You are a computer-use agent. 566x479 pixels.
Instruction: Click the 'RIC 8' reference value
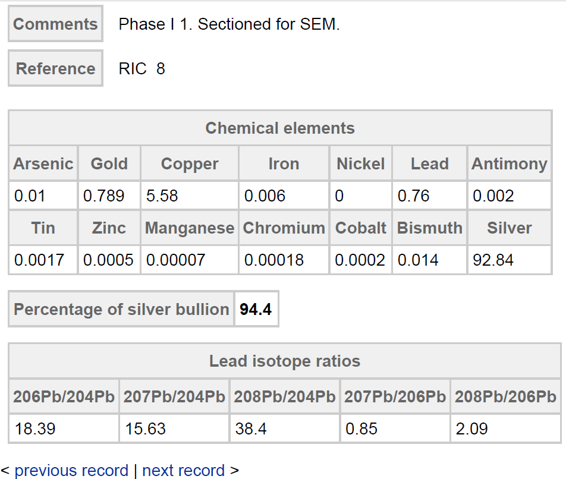point(142,69)
